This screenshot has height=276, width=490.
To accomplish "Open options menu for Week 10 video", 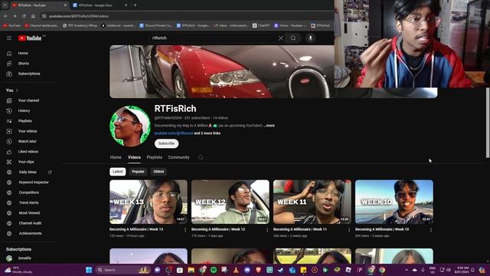I will tap(431, 230).
